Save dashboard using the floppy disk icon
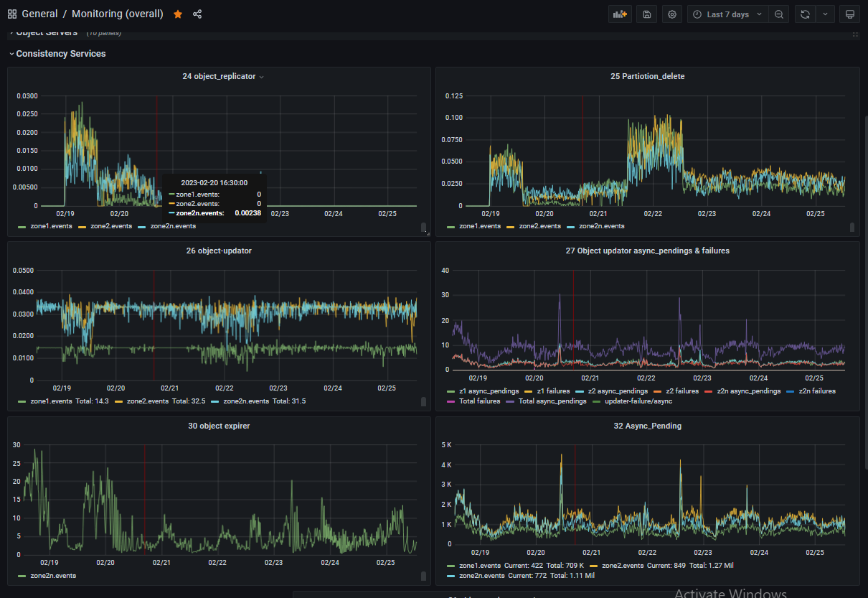The width and height of the screenshot is (868, 598). (x=646, y=14)
